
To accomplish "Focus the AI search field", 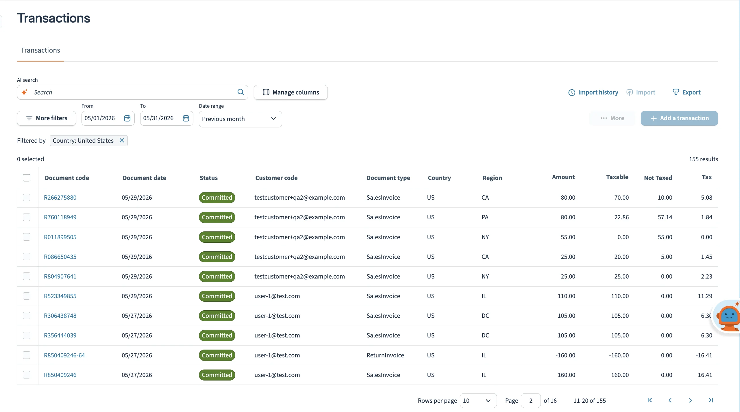I will pos(133,92).
